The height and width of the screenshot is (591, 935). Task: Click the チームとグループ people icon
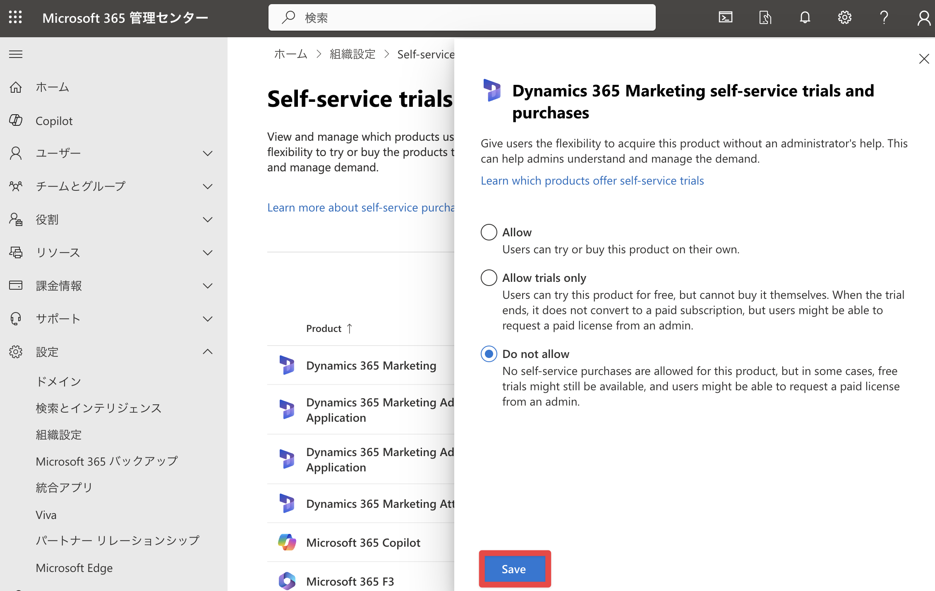tap(16, 186)
